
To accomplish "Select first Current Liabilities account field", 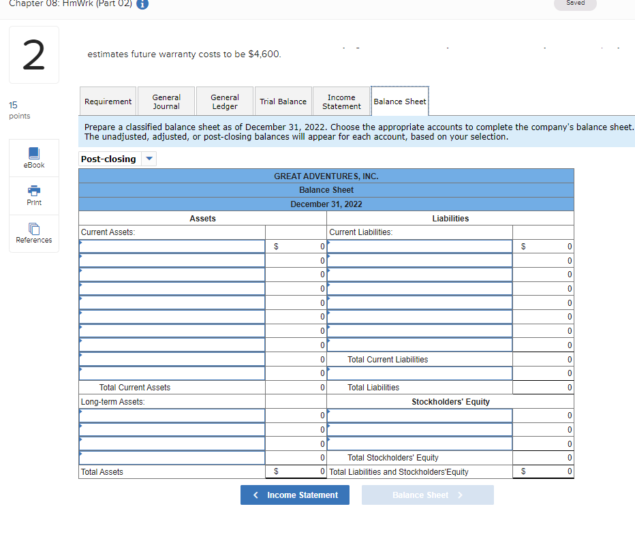I will pyautogui.click(x=420, y=246).
